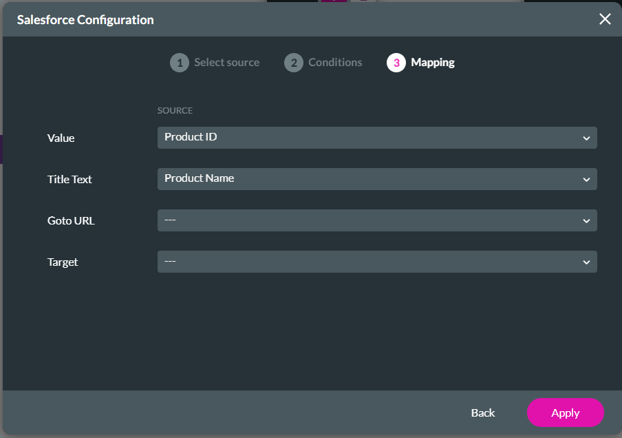Open the Title Text dropdown showing Product Name
This screenshot has height=438, width=622.
point(377,179)
